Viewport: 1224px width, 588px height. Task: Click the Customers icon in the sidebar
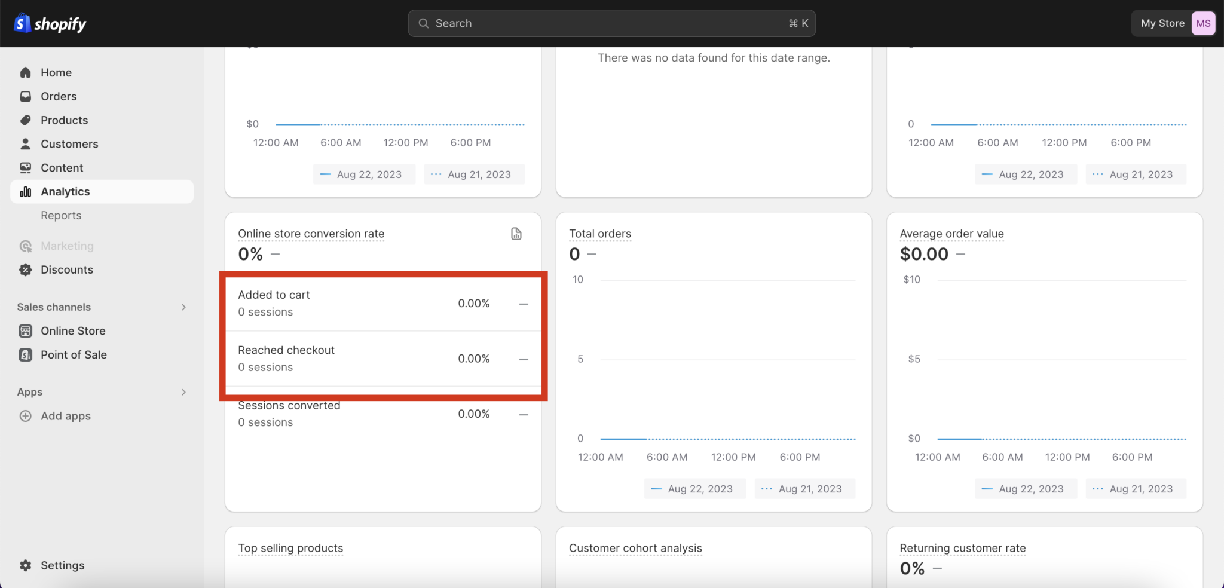coord(25,143)
